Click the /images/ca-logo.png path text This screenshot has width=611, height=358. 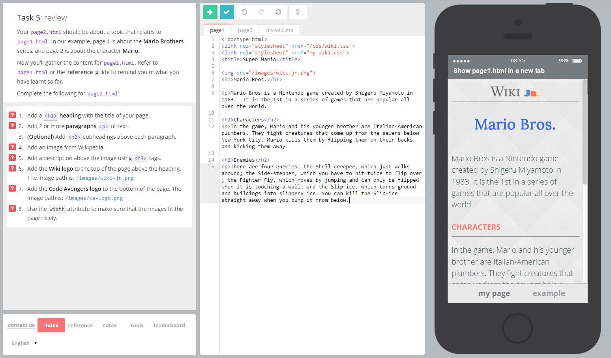coord(94,198)
